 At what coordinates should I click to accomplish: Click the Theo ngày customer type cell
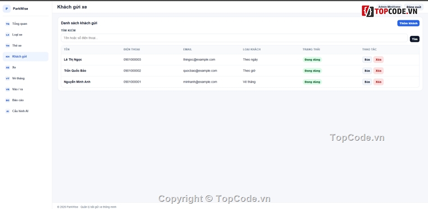tap(250, 60)
